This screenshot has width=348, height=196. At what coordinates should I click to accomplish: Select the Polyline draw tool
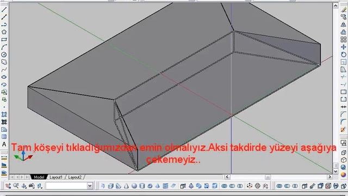pos(4,24)
